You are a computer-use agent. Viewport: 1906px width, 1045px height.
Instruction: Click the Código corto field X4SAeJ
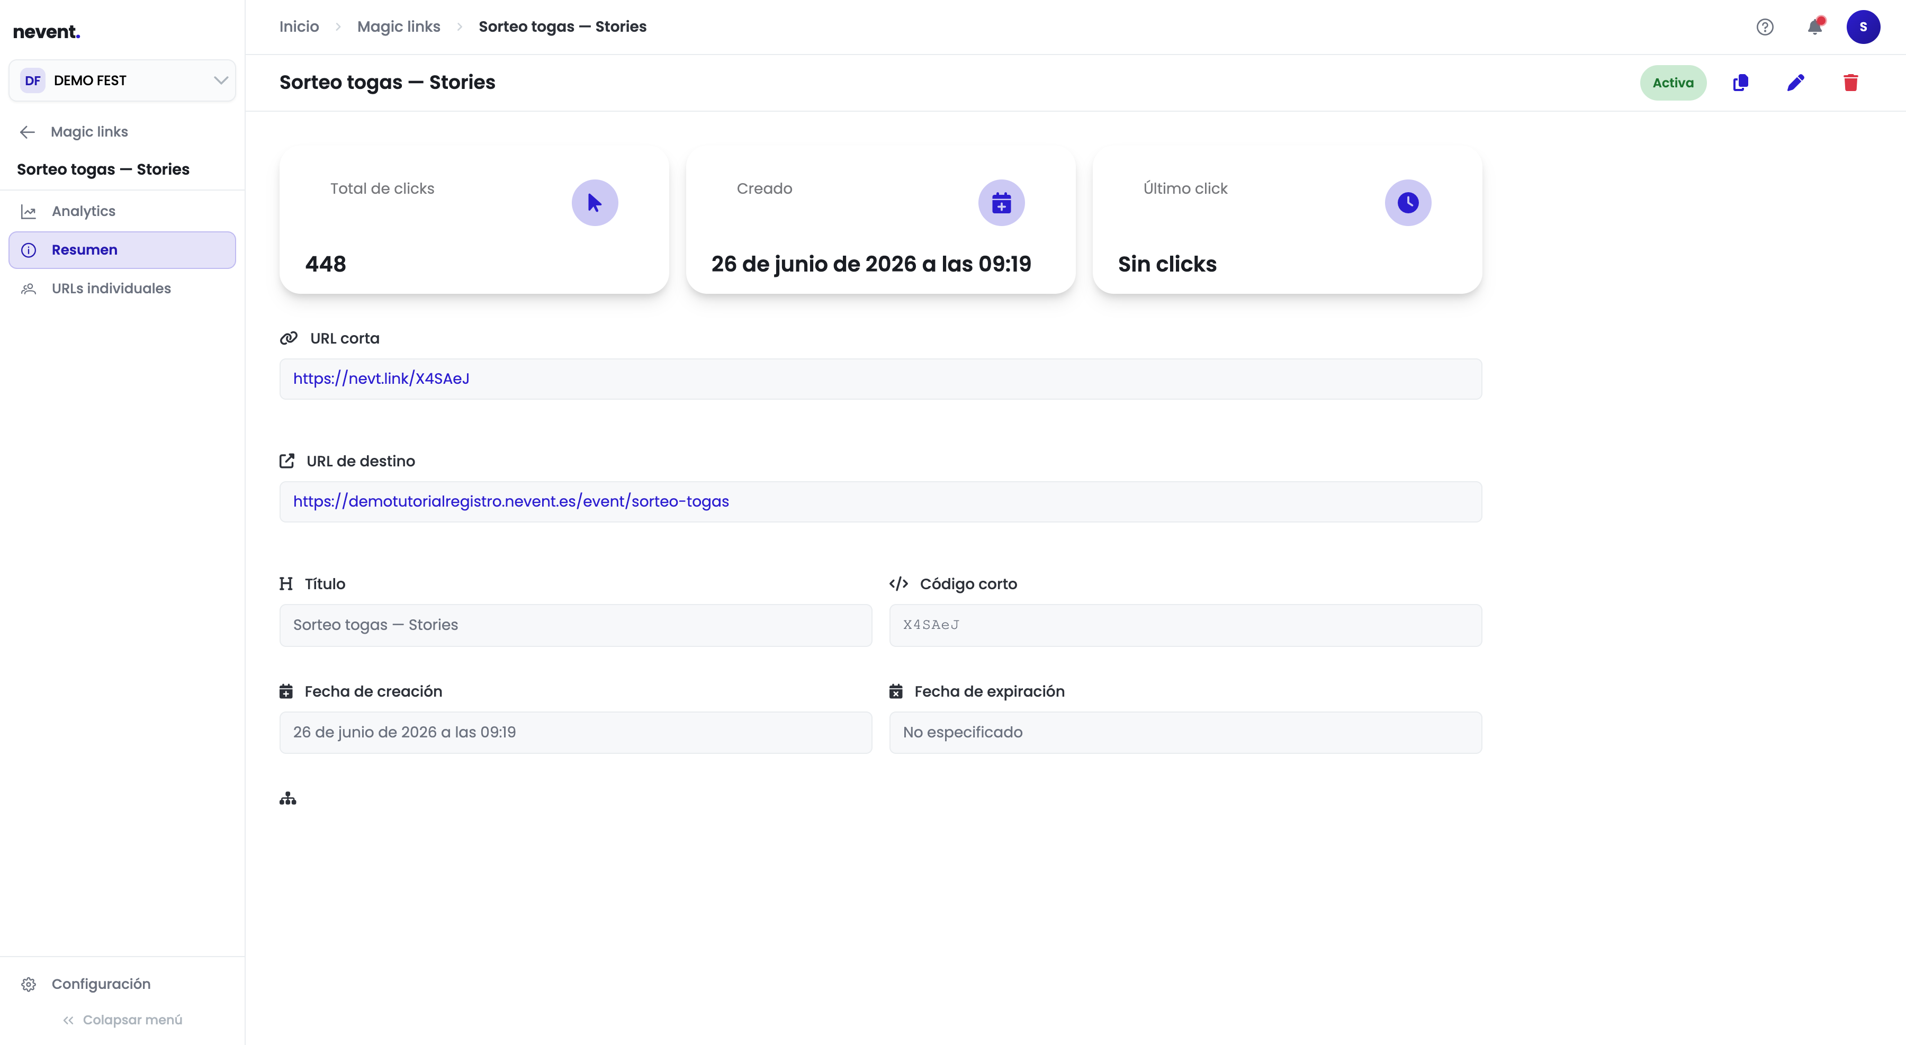1185,625
